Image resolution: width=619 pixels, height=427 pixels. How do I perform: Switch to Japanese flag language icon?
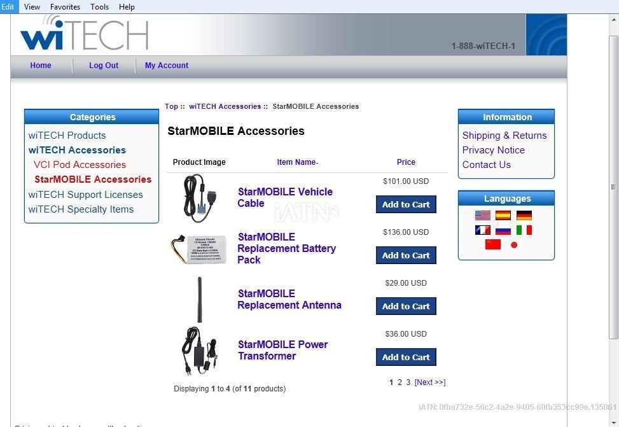click(513, 244)
